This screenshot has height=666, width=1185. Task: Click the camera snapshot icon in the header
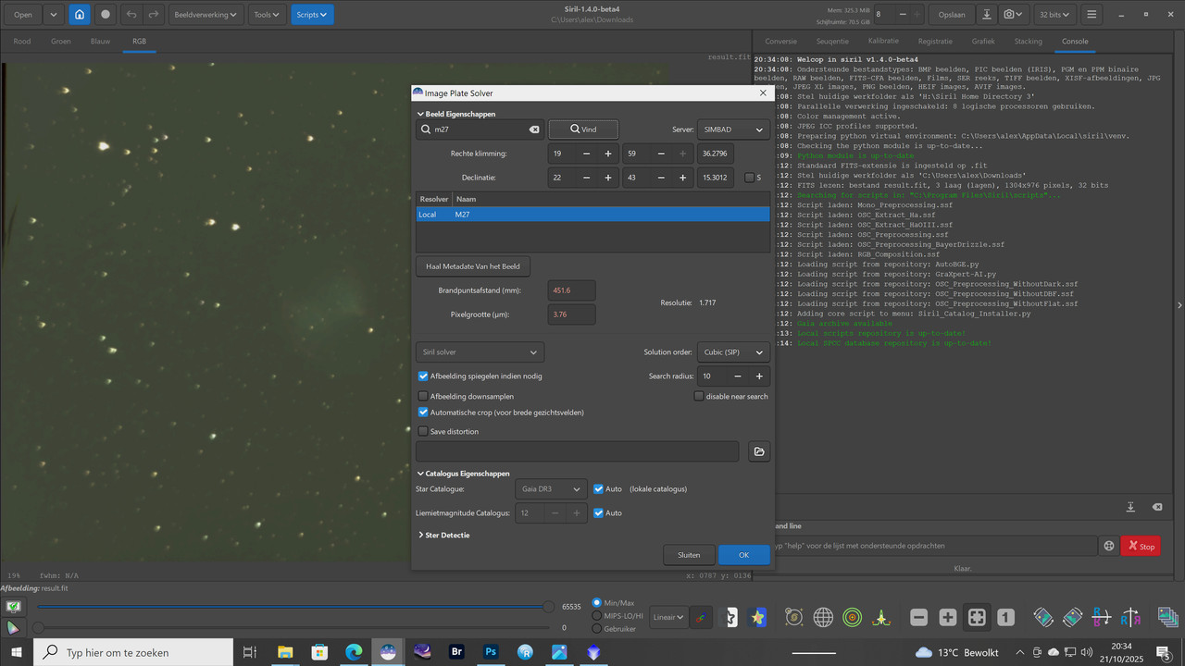(x=1009, y=15)
